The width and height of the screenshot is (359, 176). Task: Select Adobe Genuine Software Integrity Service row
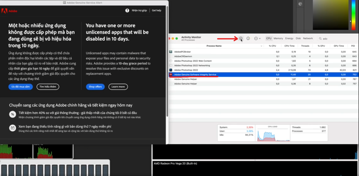coord(264,74)
